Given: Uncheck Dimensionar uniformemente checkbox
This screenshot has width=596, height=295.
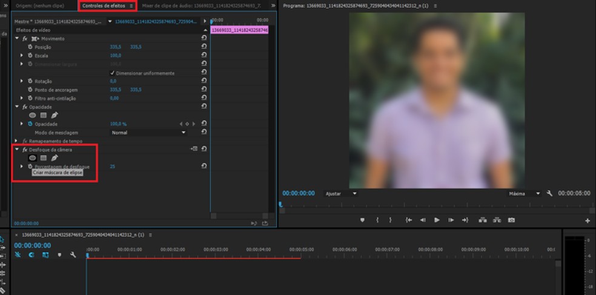Looking at the screenshot, I should [x=113, y=73].
